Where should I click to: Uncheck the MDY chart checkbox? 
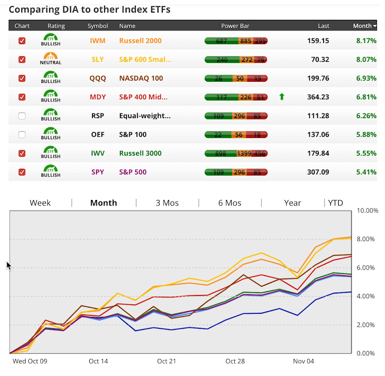(x=22, y=97)
